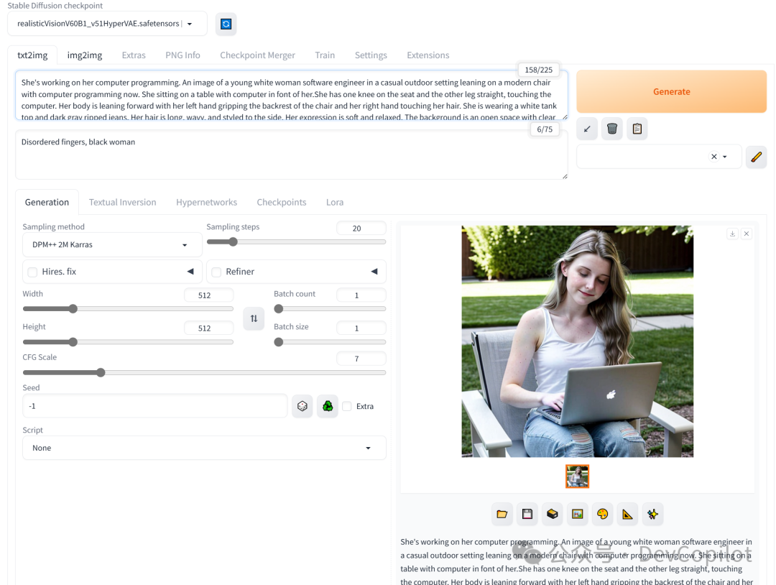The height and width of the screenshot is (585, 776).
Task: Tick the Extra seed checkbox
Action: click(347, 406)
